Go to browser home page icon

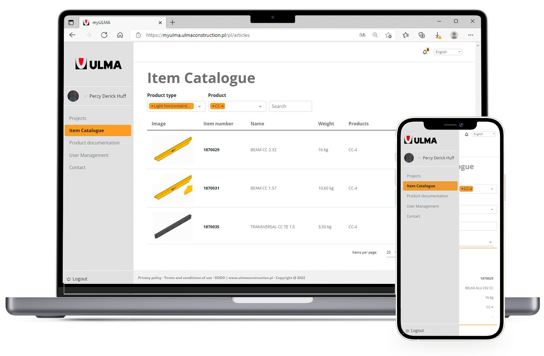point(120,35)
